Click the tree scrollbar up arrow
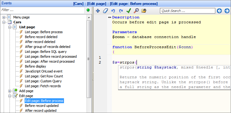Screen dimensions: 231x113 coord(89,18)
